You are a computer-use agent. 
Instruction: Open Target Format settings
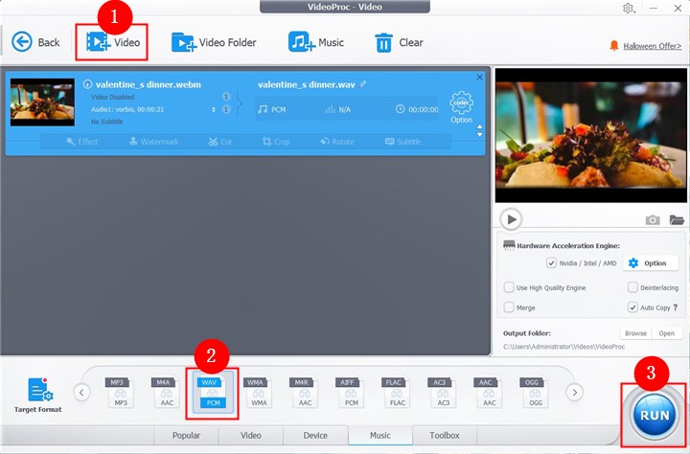38,395
